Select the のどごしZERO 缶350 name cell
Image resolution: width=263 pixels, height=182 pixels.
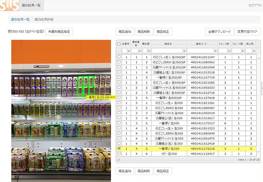click(x=169, y=133)
